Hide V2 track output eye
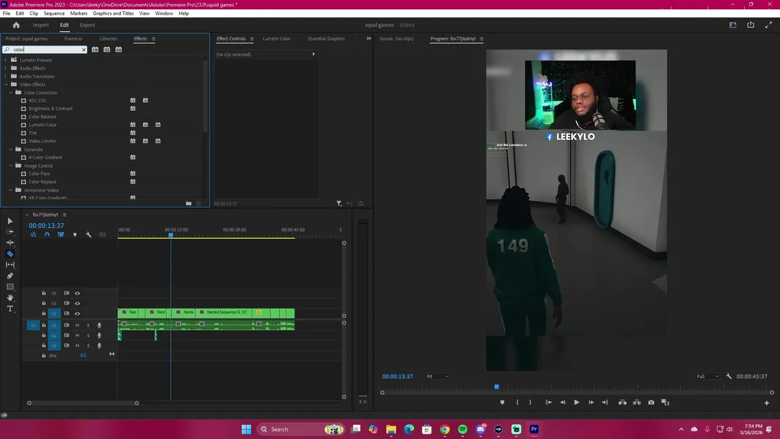780x439 pixels. point(77,303)
